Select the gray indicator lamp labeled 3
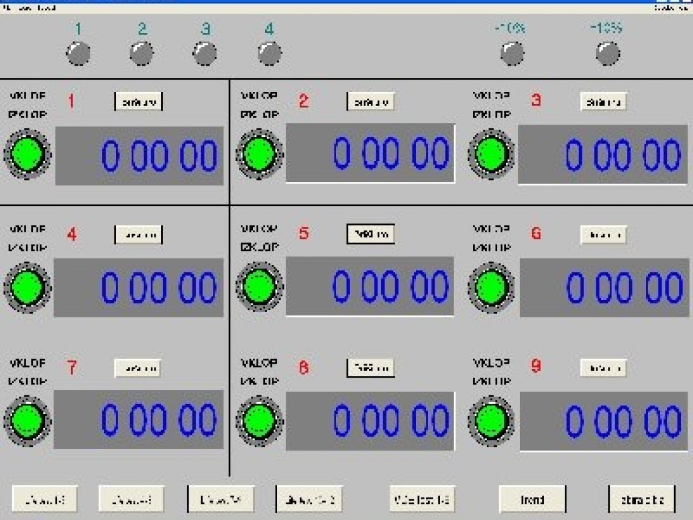The width and height of the screenshot is (693, 520). coord(205,54)
